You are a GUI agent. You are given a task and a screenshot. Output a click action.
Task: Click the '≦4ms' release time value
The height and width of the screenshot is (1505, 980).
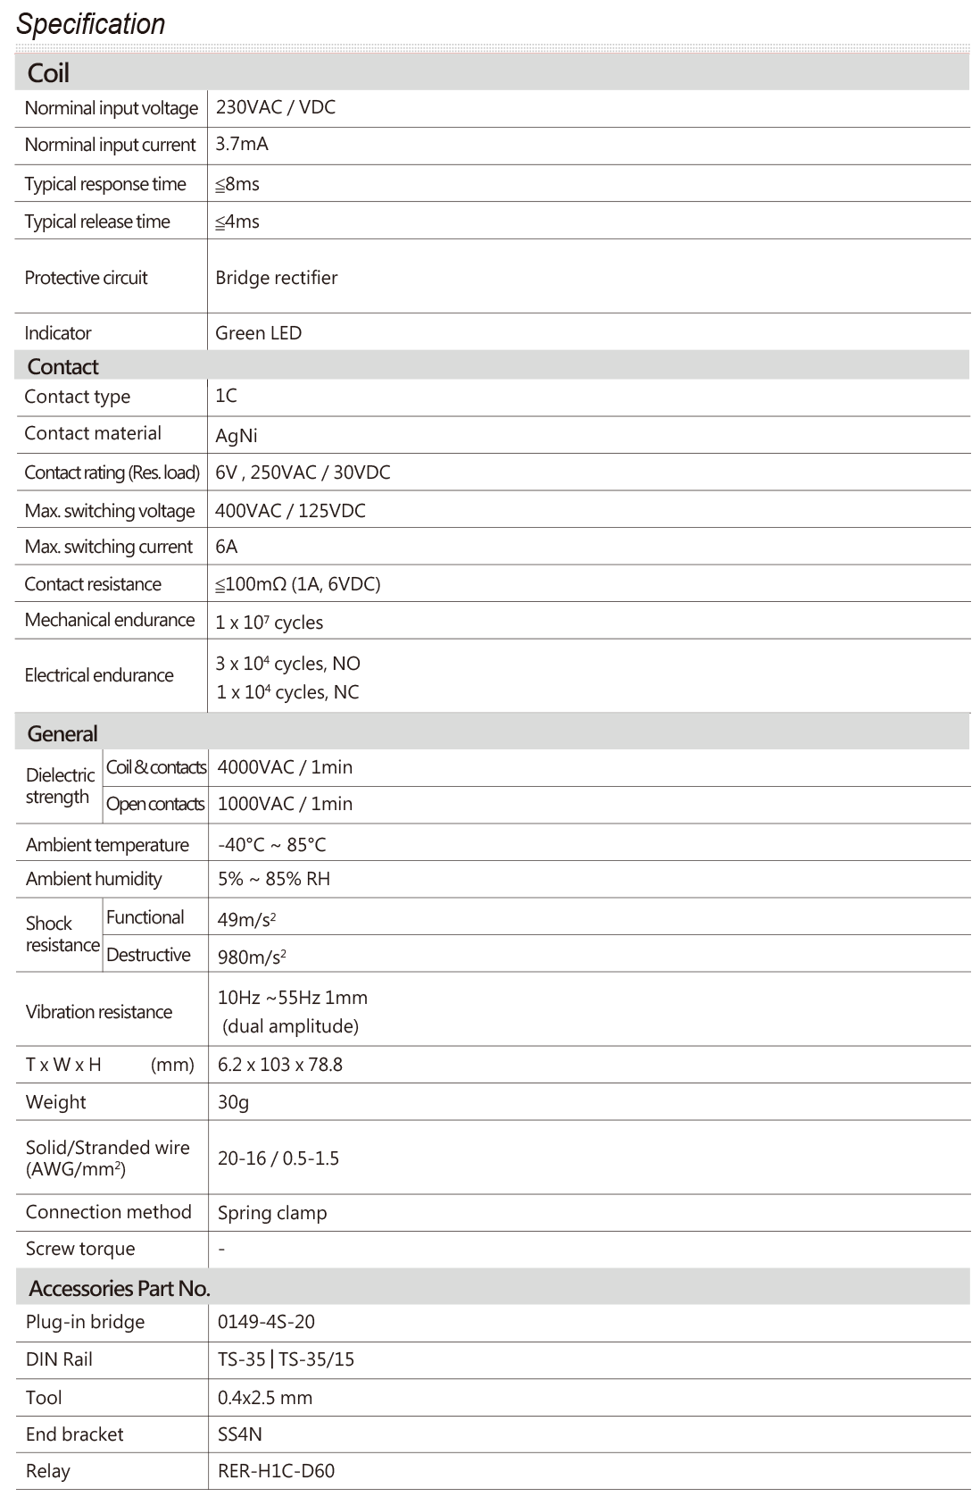(237, 222)
